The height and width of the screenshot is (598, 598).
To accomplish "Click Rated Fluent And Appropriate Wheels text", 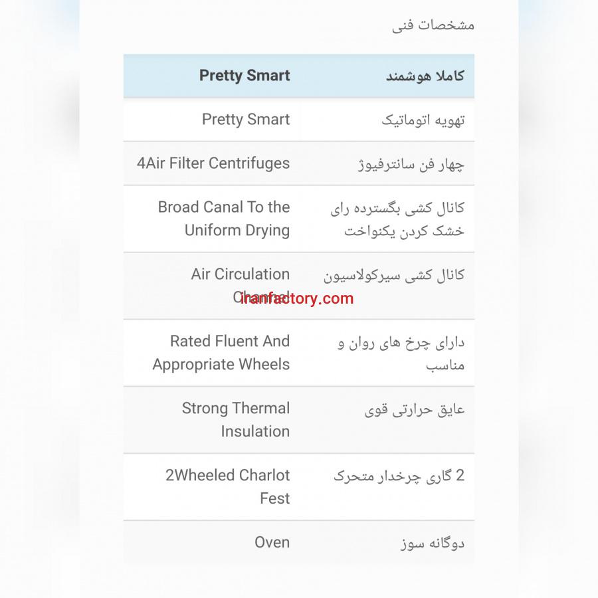I will (221, 353).
